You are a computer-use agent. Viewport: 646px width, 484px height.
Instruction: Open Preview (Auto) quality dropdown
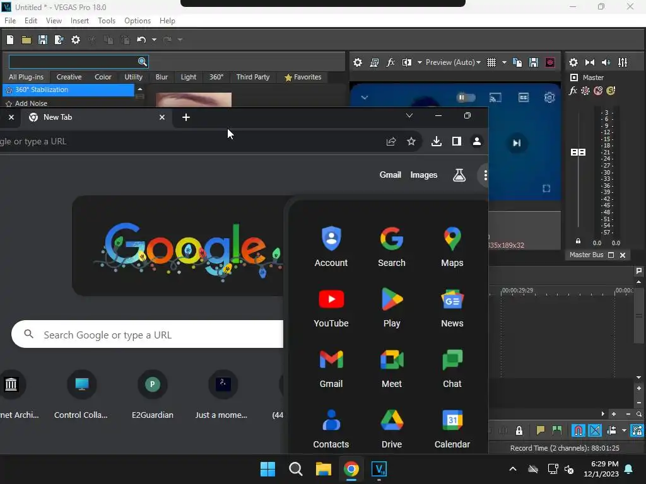453,62
